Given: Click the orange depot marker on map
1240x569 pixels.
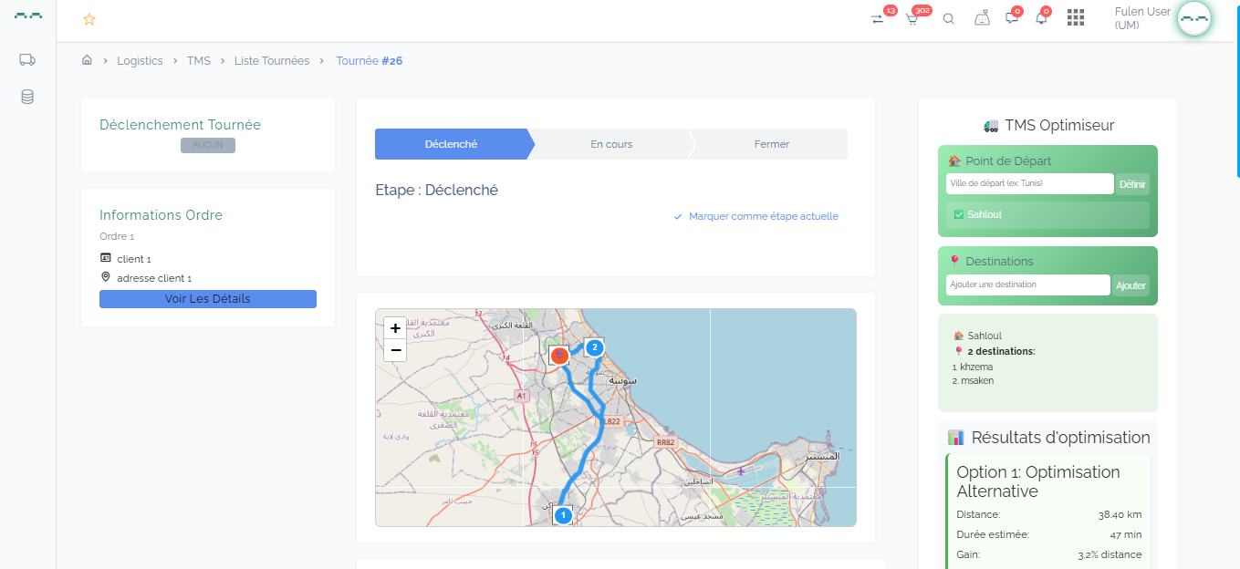Looking at the screenshot, I should point(559,354).
